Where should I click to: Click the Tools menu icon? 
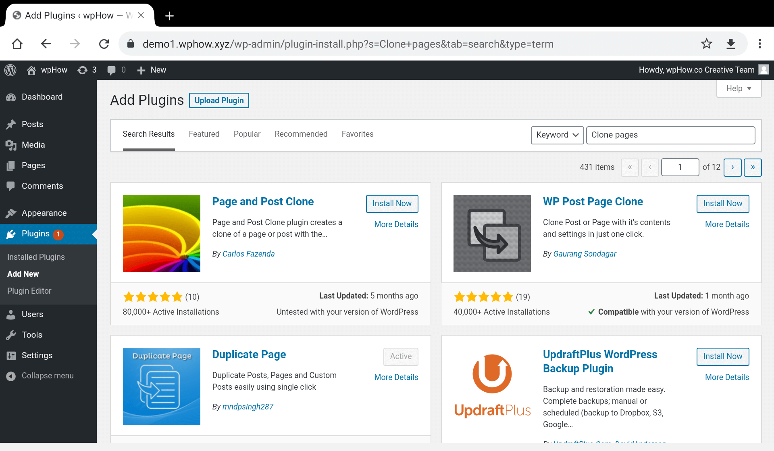11,334
